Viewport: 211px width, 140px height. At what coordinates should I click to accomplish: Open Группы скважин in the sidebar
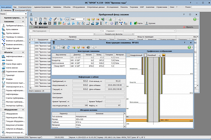(11, 33)
